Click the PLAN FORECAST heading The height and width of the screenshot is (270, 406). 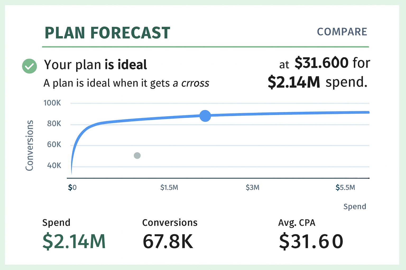point(107,33)
